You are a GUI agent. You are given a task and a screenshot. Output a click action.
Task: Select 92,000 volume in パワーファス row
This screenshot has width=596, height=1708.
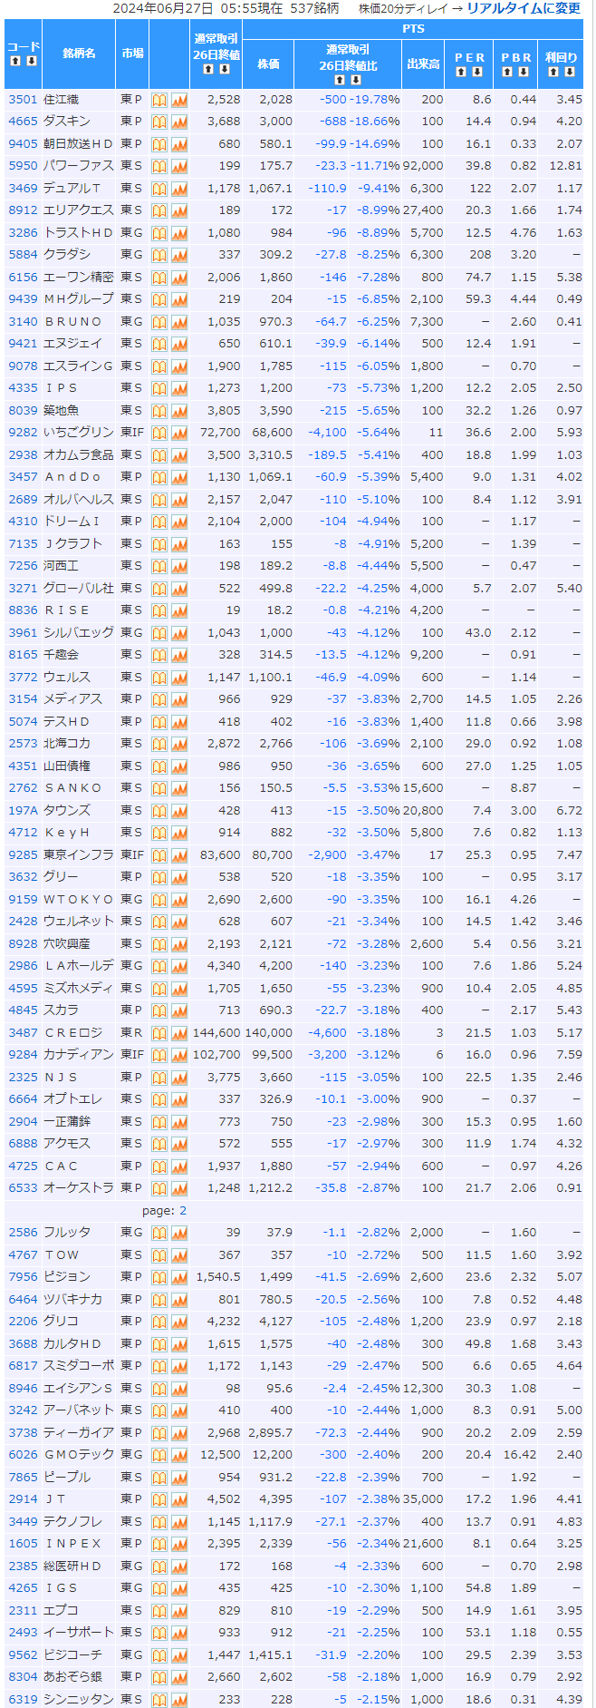tap(423, 166)
